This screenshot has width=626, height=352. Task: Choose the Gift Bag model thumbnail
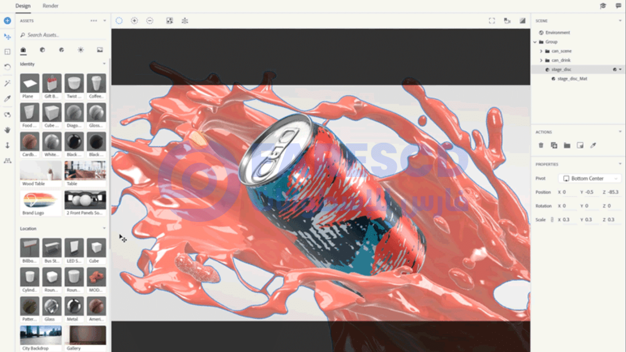(x=52, y=84)
